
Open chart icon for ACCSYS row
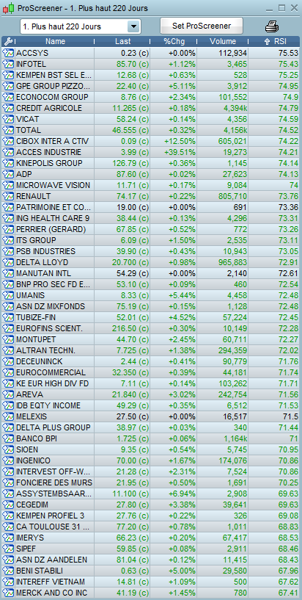pyautogui.click(x=8, y=53)
